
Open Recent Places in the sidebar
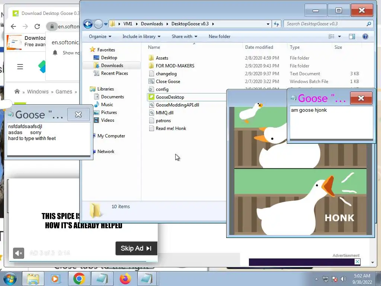tap(115, 73)
